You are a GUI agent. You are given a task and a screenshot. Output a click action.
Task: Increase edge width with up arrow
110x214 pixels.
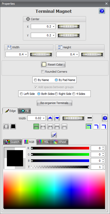tap(50, 118)
